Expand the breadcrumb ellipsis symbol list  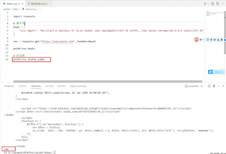[x=40, y=9]
